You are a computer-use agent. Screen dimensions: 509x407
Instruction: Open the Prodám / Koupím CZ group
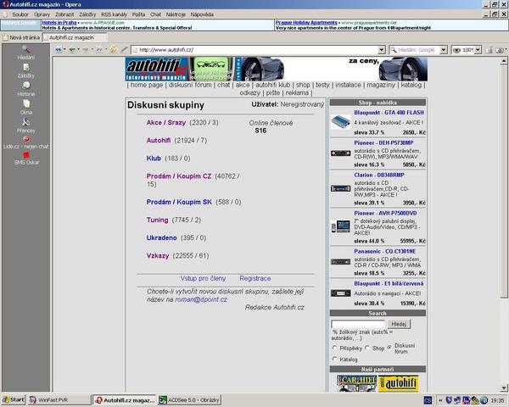pos(178,176)
